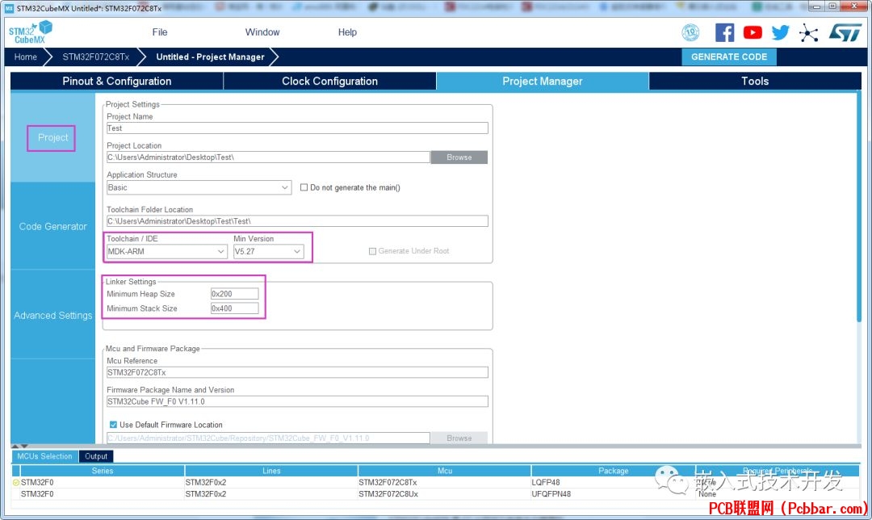Open the YouTube icon link
Viewport: 872px width, 520px height.
[x=753, y=32]
